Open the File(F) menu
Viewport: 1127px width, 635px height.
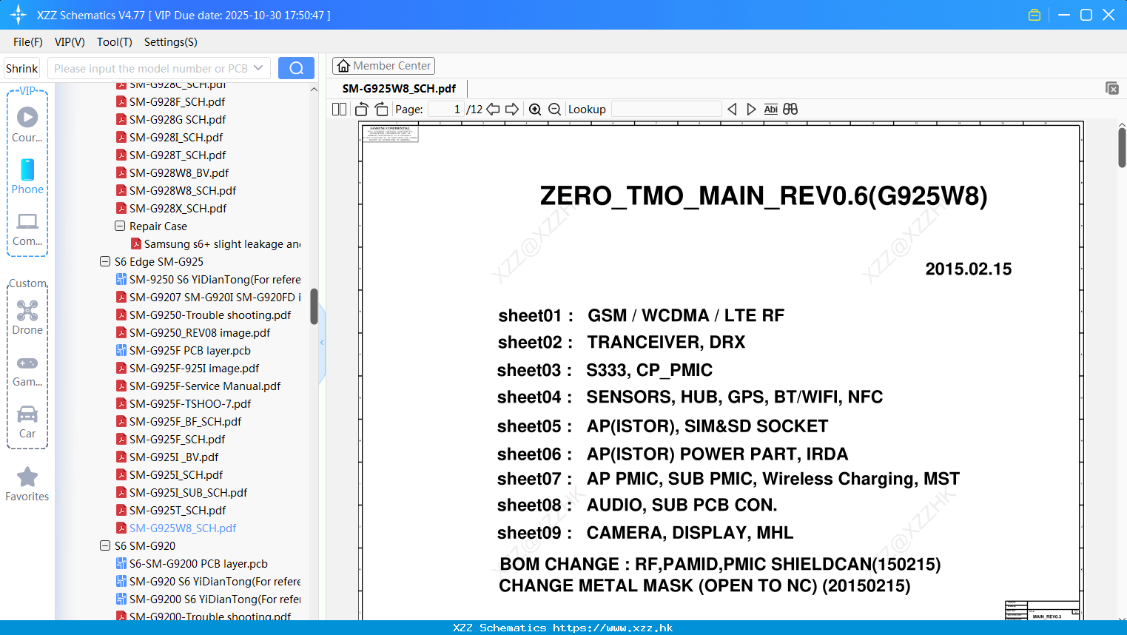pos(28,42)
